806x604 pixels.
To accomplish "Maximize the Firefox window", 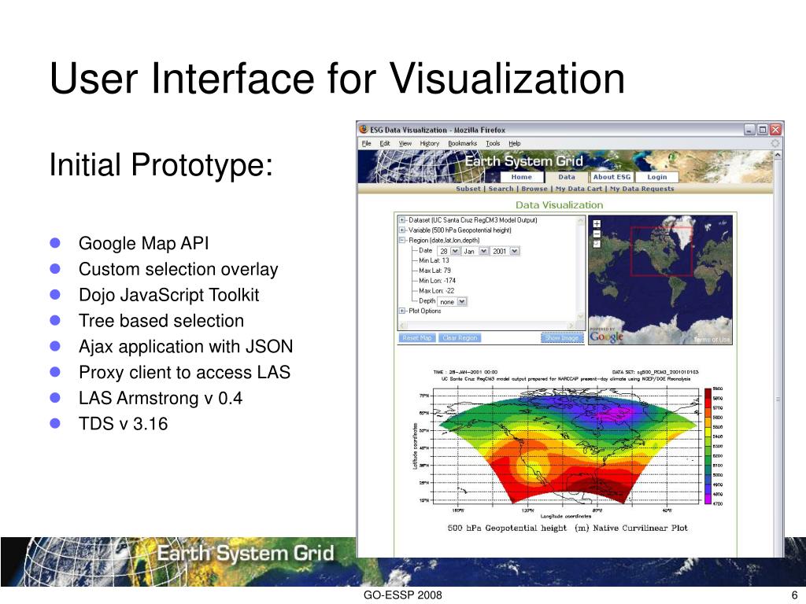I will click(763, 130).
